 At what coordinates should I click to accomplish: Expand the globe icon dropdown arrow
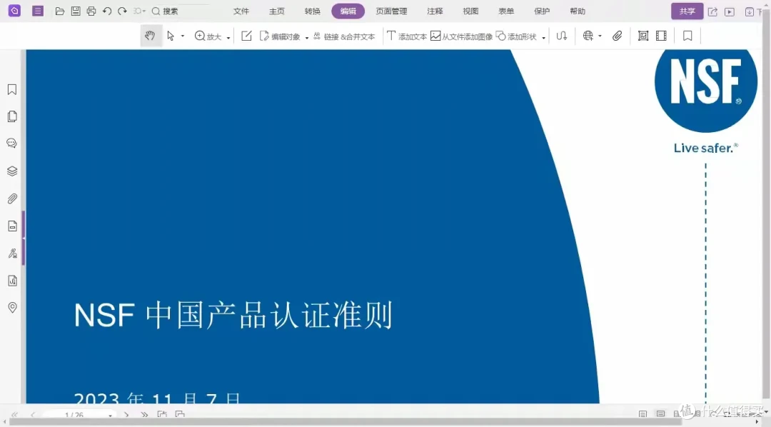tap(600, 36)
